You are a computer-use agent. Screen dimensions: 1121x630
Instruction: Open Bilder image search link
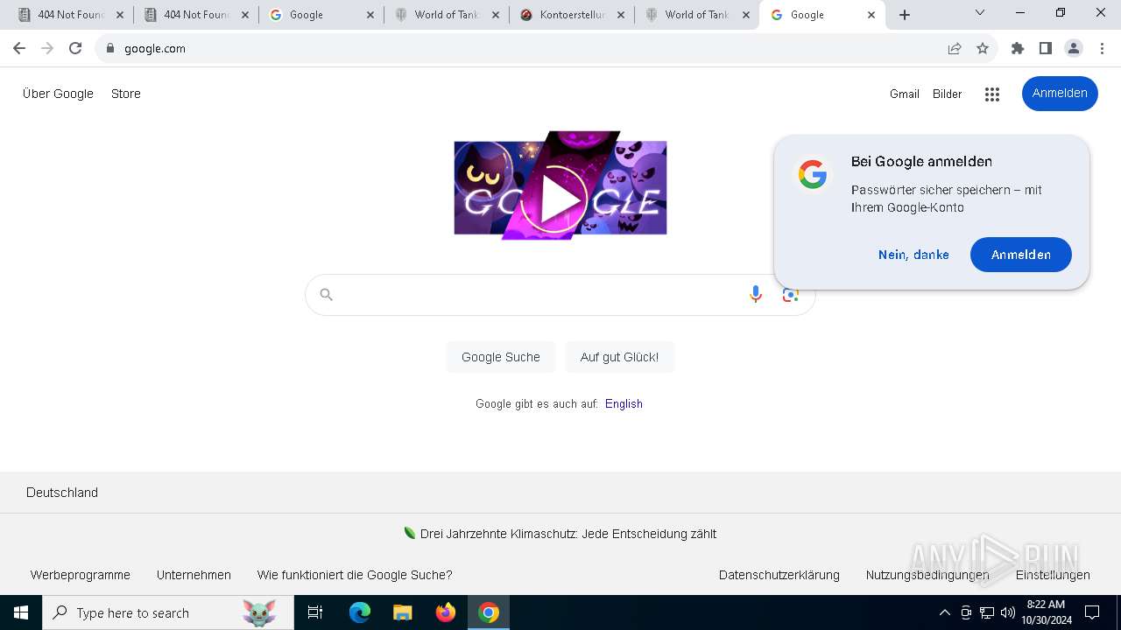coord(948,94)
